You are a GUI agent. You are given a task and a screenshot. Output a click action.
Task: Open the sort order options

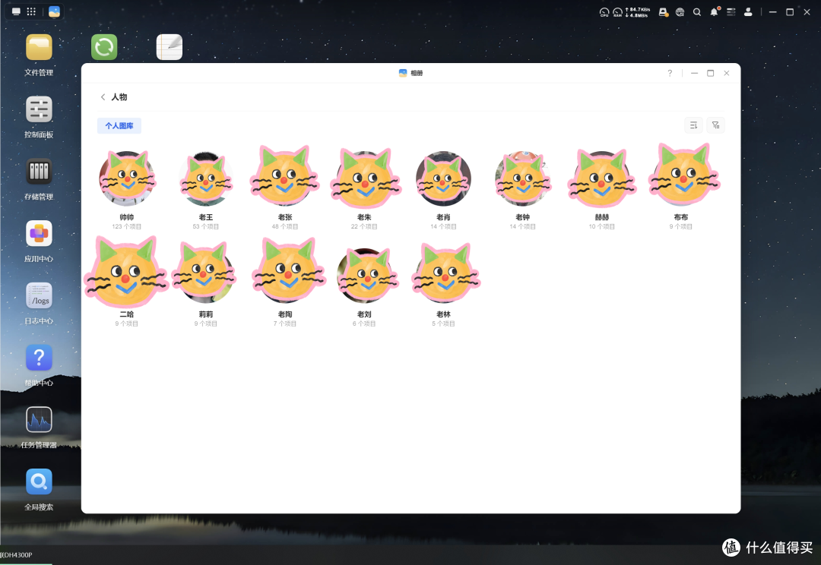[x=694, y=125]
